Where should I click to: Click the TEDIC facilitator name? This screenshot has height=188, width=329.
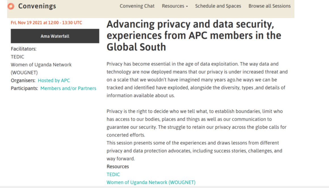17,57
